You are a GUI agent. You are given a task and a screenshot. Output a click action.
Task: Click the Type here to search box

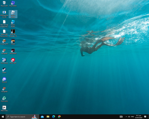point(22,117)
